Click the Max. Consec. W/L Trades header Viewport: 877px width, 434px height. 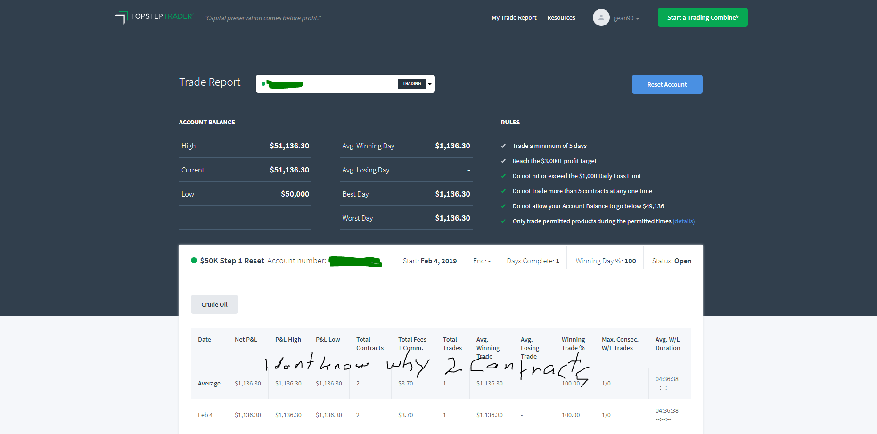[620, 344]
